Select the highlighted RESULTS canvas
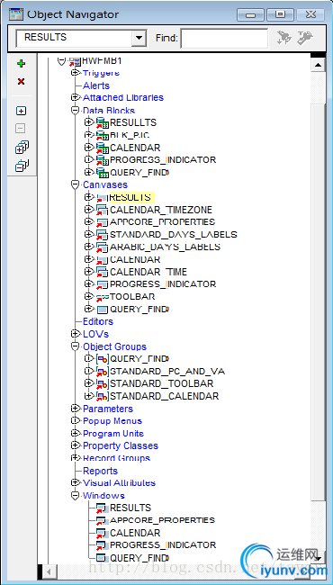The image size is (333, 585). tap(131, 197)
